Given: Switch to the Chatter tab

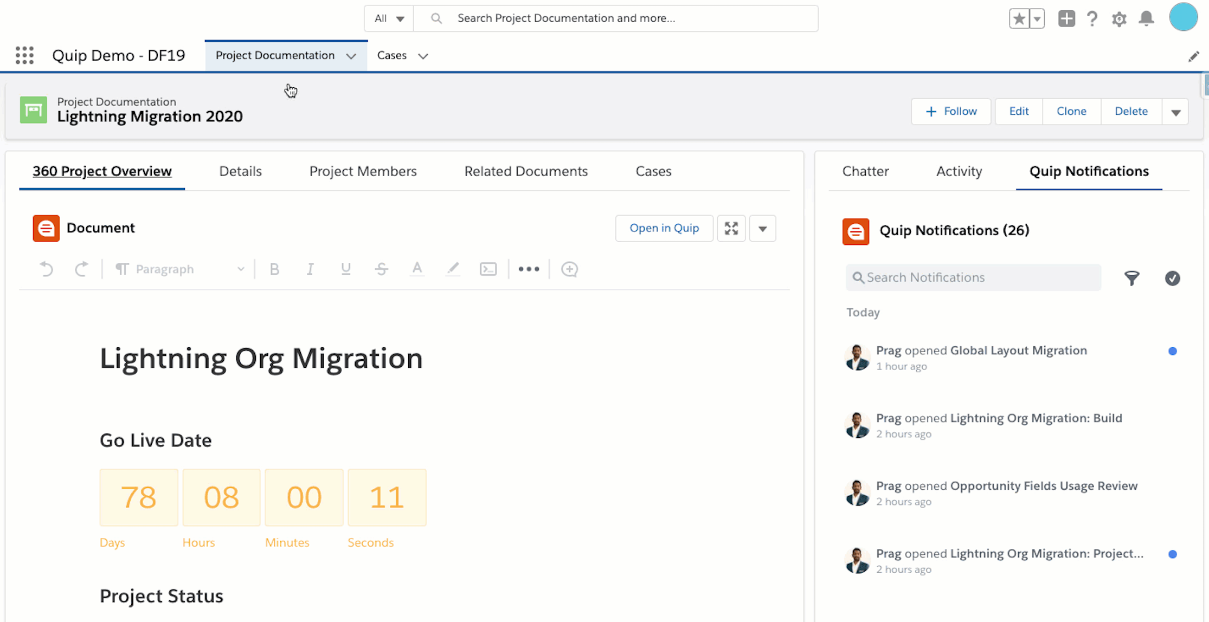Looking at the screenshot, I should pos(865,171).
